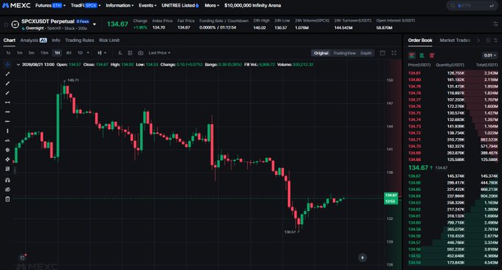Viewport: 502px width, 270px height.
Task: Expand the SPCXUSDT pair selector arrow
Action: click(x=94, y=24)
